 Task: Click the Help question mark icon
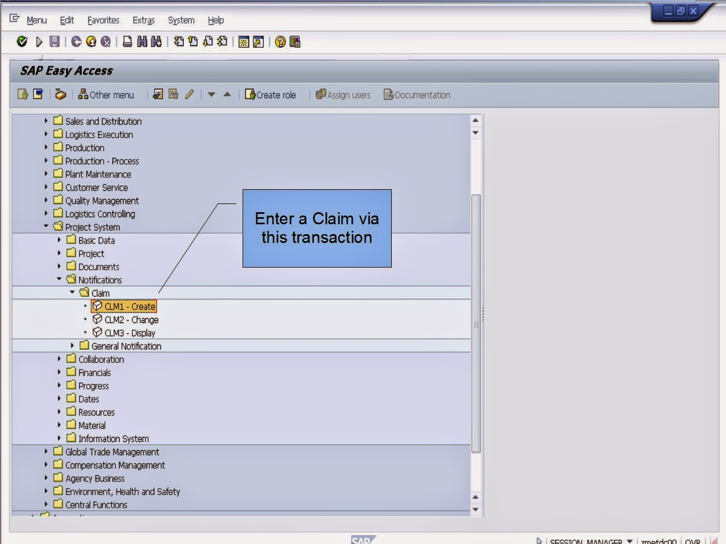[280, 42]
